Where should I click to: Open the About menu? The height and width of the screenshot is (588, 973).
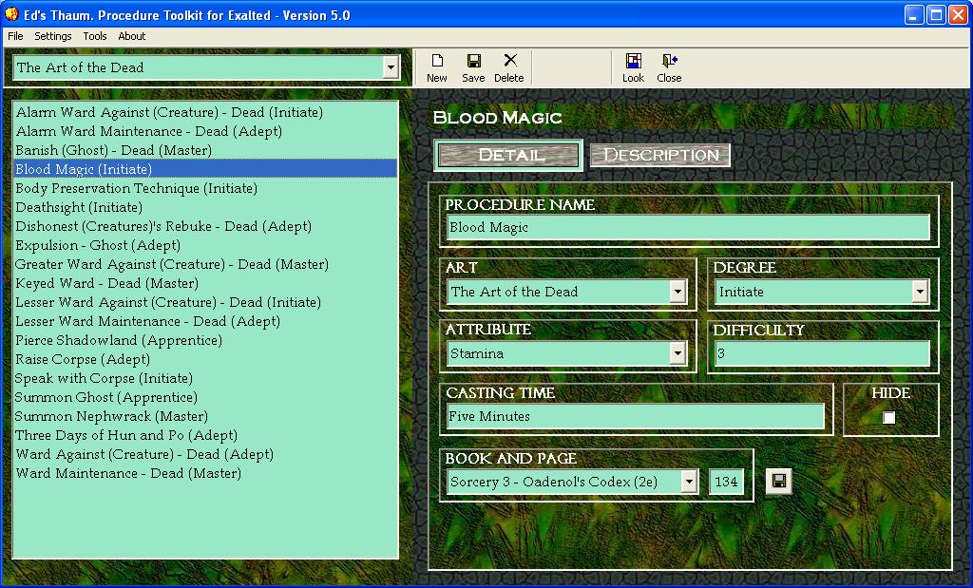point(131,36)
